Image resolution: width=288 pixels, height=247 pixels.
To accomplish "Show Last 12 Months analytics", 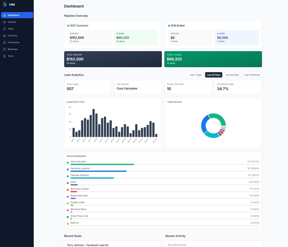I will (252, 75).
